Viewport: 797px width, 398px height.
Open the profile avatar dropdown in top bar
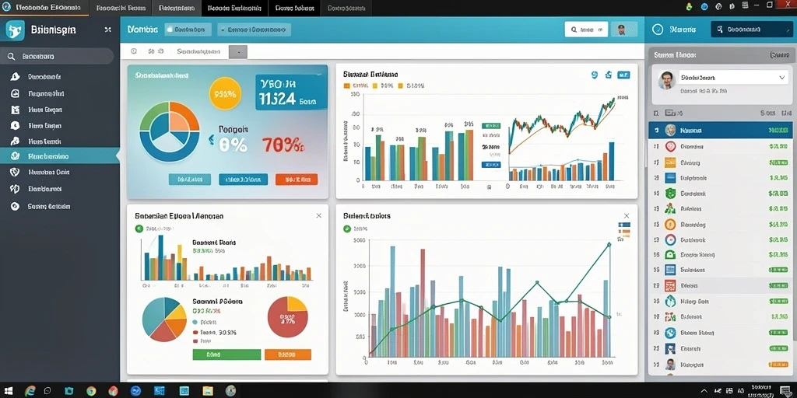click(625, 30)
